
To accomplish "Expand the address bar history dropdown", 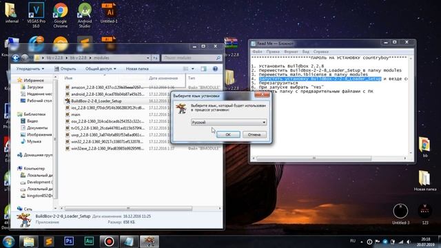I will (148, 58).
